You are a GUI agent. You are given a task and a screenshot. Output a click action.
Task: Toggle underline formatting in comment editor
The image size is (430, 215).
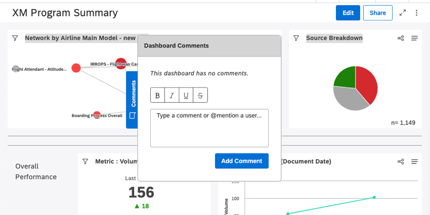[x=186, y=95]
